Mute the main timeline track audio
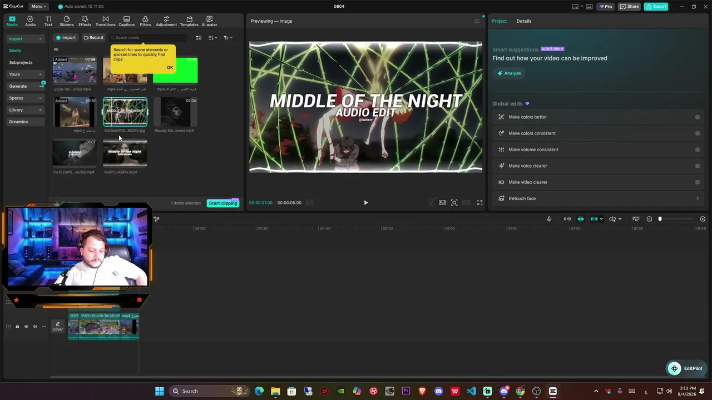Image resolution: width=712 pixels, height=400 pixels. coord(35,327)
